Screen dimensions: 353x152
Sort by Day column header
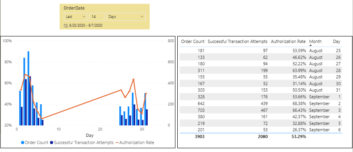click(337, 41)
